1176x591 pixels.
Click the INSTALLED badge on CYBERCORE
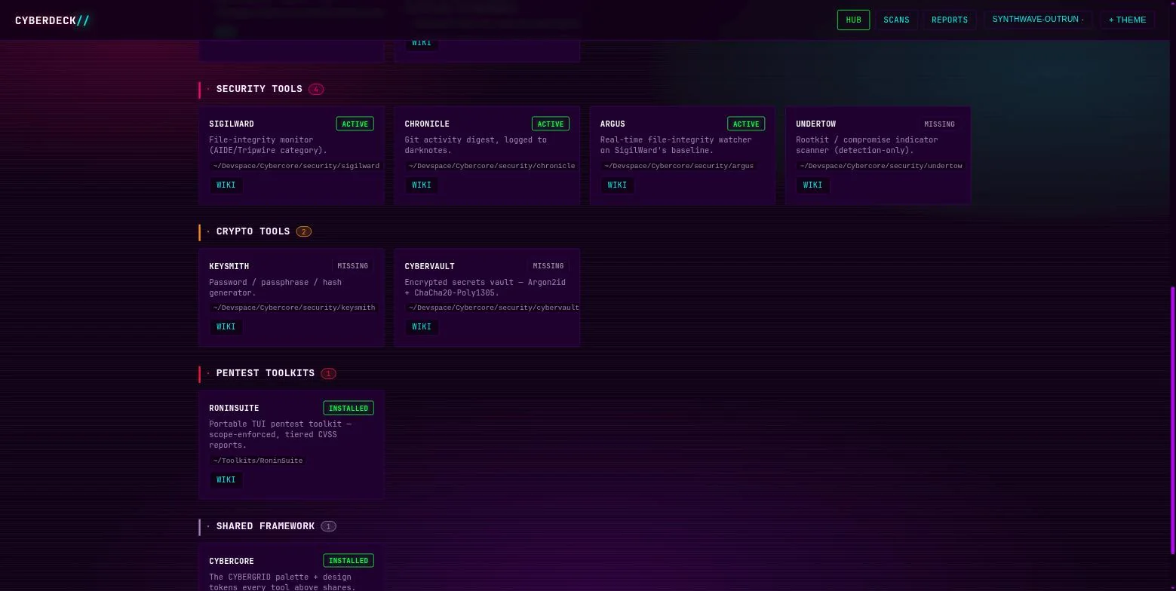(349, 561)
